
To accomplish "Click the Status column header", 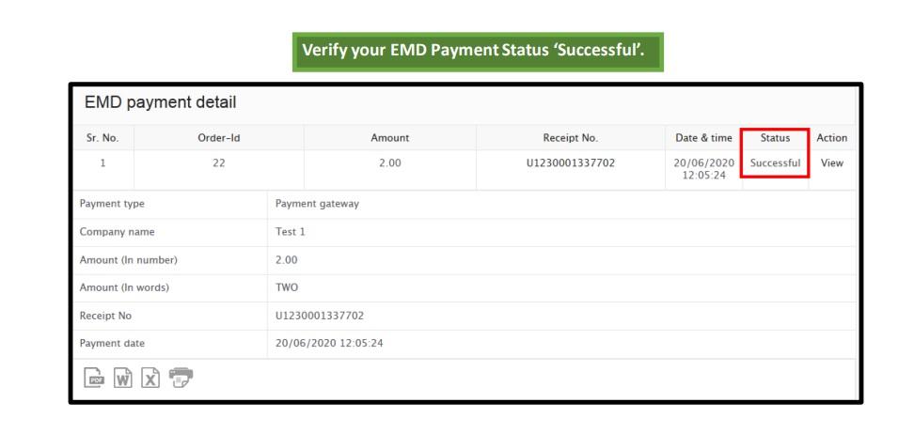I will pos(775,138).
